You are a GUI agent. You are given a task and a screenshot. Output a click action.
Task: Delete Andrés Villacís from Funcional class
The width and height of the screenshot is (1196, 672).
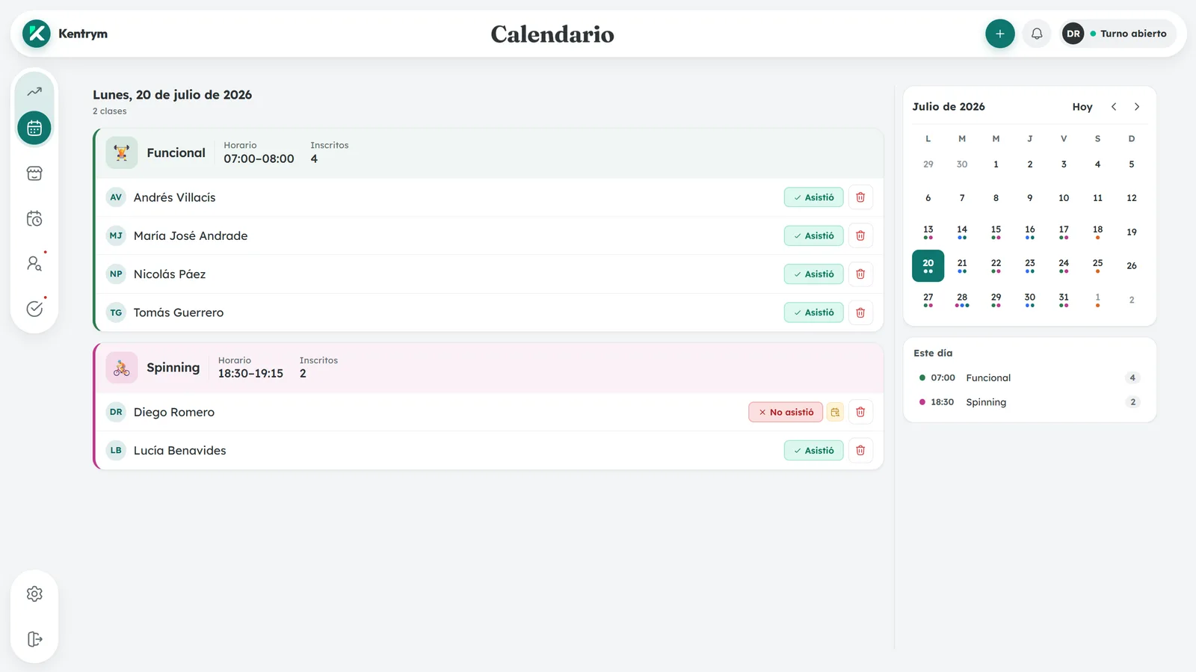point(860,197)
